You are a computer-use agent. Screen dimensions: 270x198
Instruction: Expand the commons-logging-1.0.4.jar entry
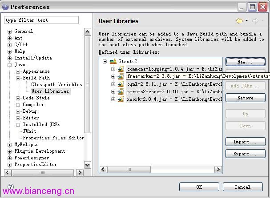click(113, 69)
